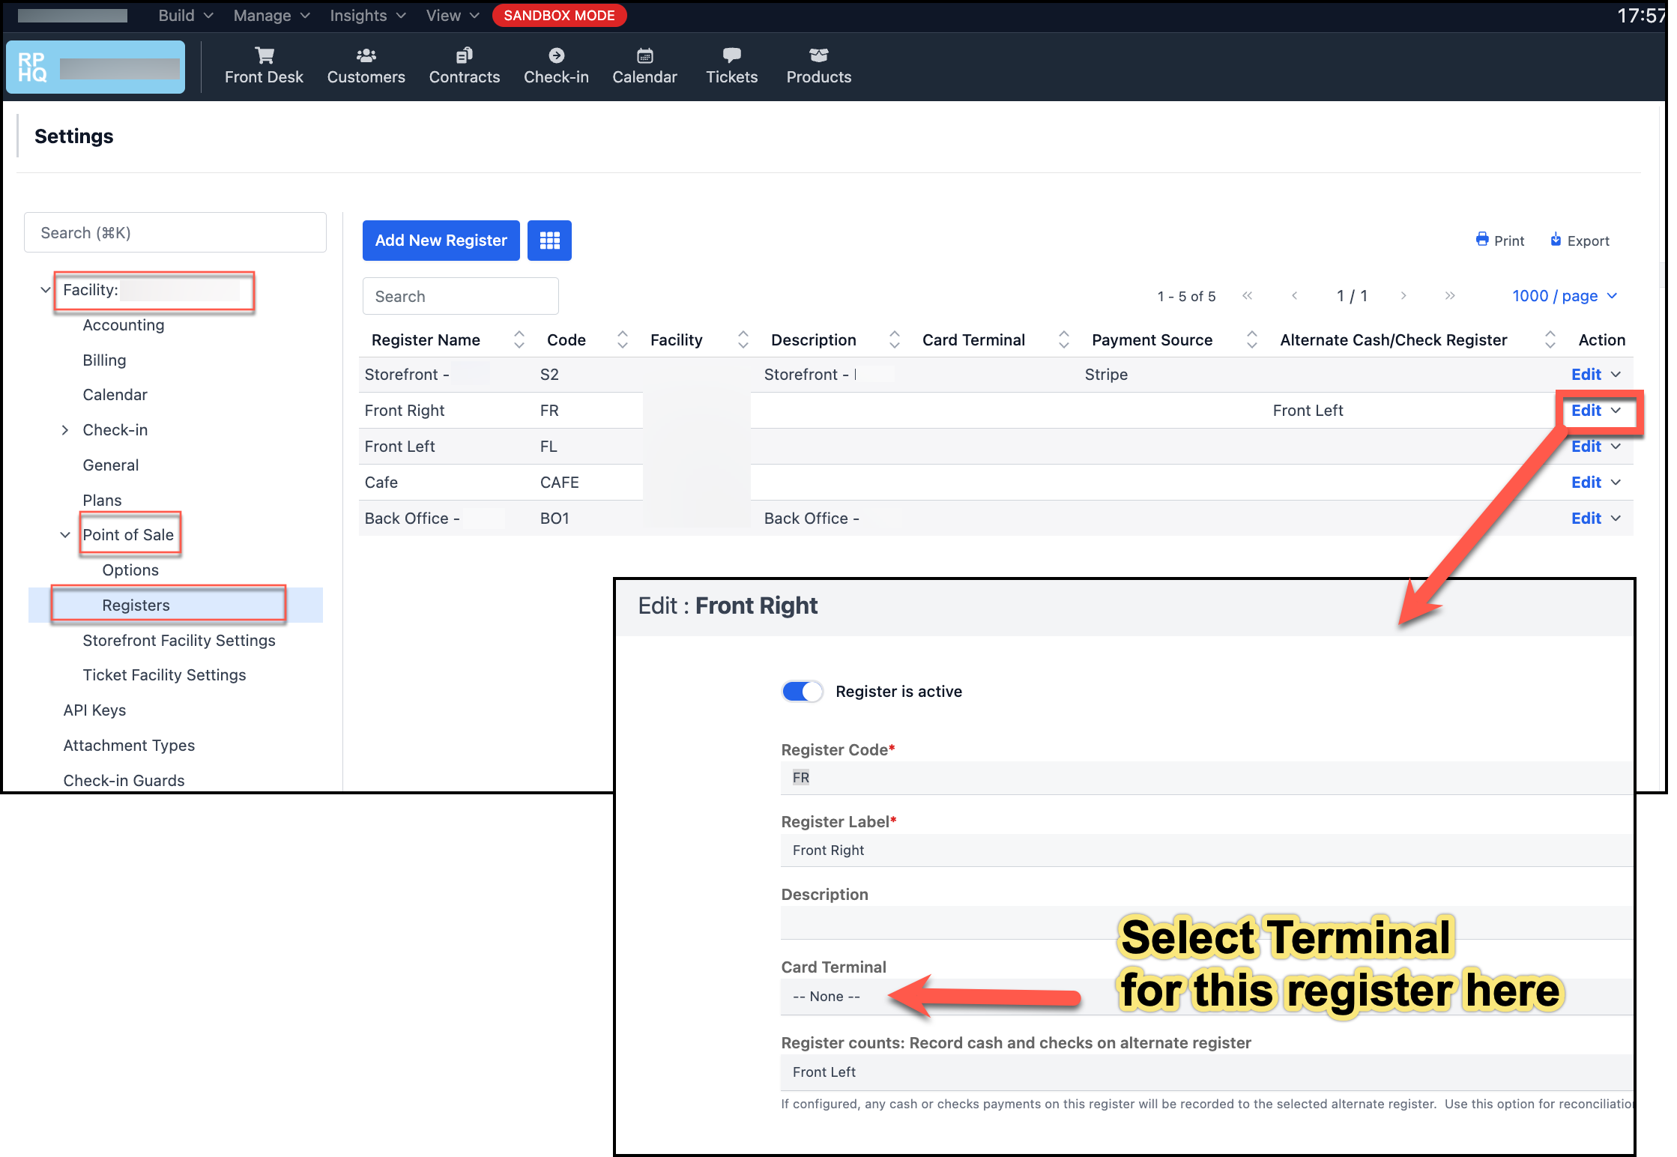Open the Manage menu
This screenshot has height=1157, width=1677.
click(x=271, y=16)
